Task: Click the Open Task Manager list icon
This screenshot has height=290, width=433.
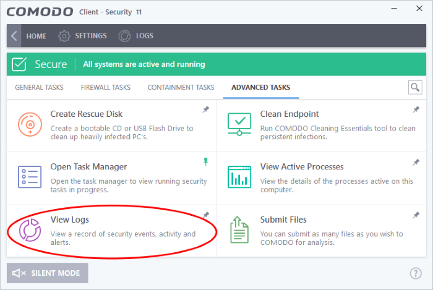Action: tap(30, 177)
